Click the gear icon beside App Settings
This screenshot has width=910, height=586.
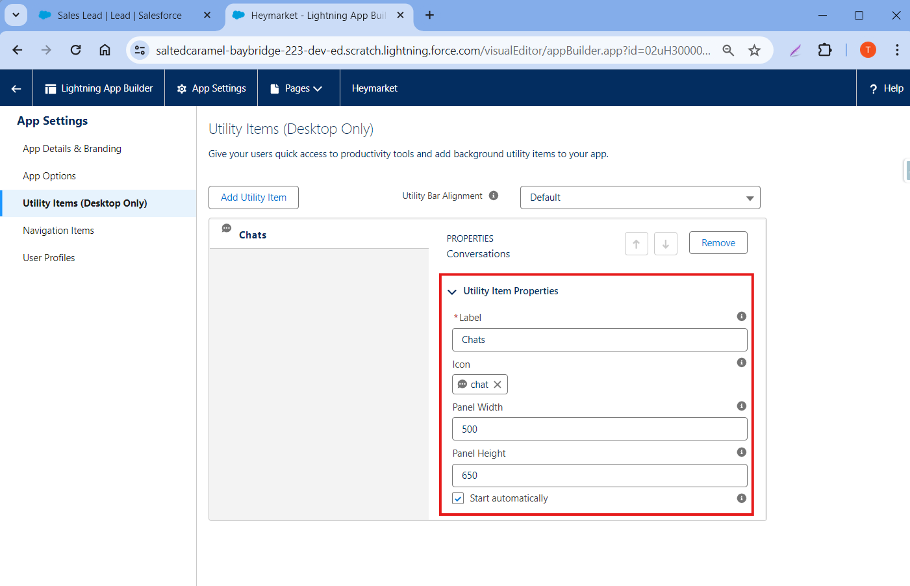(182, 89)
